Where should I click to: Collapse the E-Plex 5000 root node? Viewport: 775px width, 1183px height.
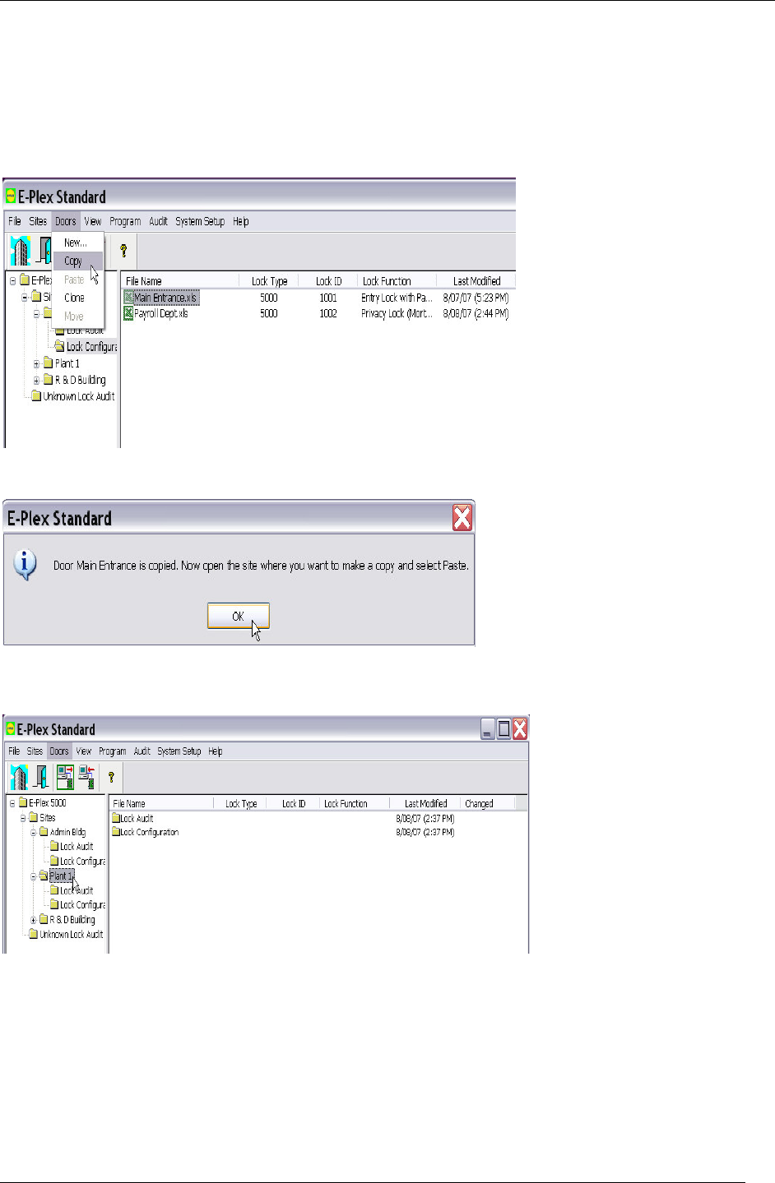pyautogui.click(x=12, y=803)
